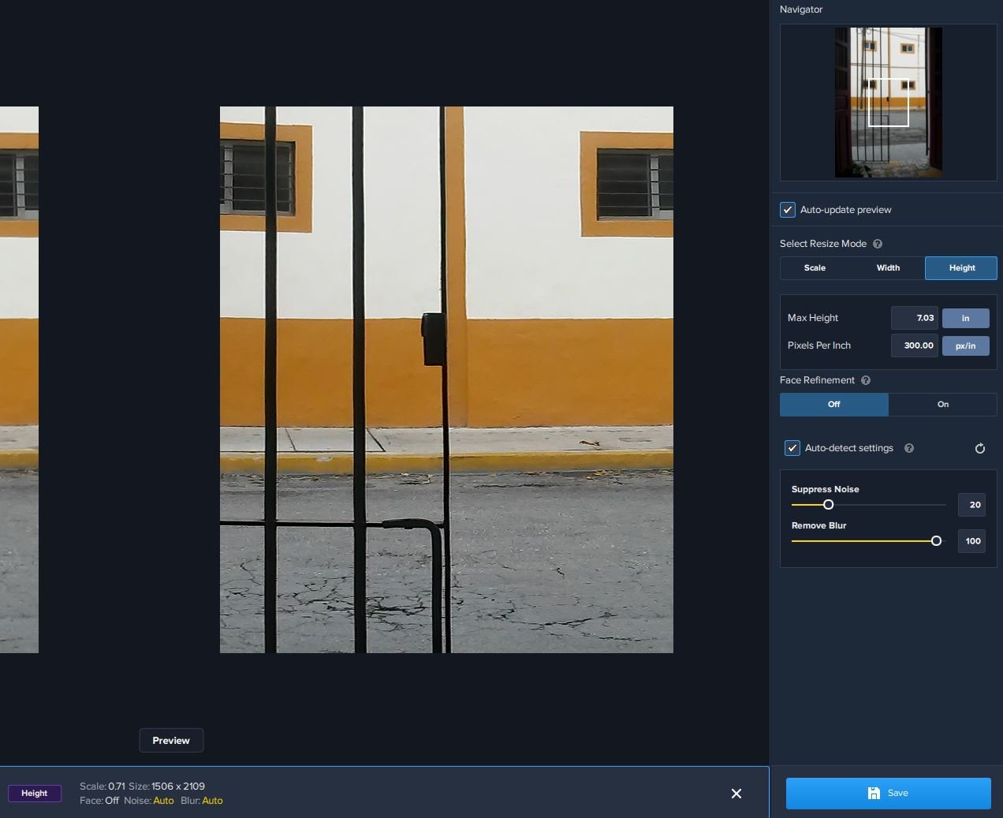This screenshot has width=1003, height=818.
Task: Change the px/in resolution unit button
Action: (x=965, y=346)
